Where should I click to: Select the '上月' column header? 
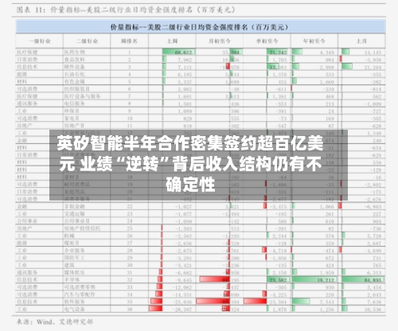(x=361, y=41)
